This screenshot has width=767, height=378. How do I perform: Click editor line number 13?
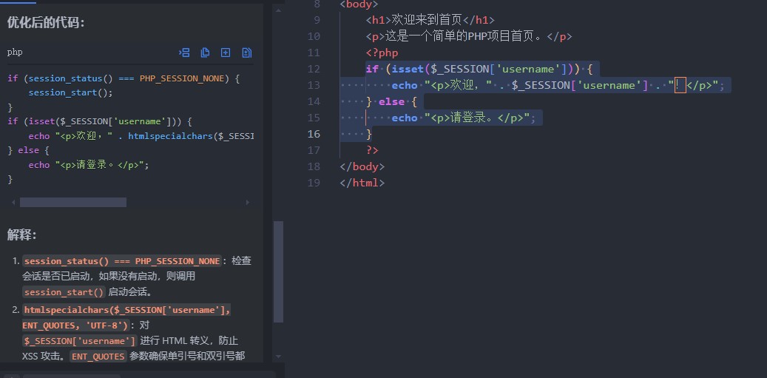coord(314,85)
